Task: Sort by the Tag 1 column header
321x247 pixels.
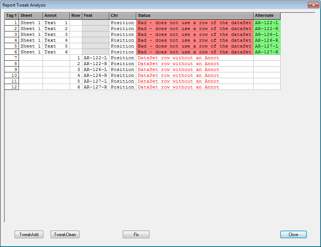Action: pyautogui.click(x=11, y=16)
